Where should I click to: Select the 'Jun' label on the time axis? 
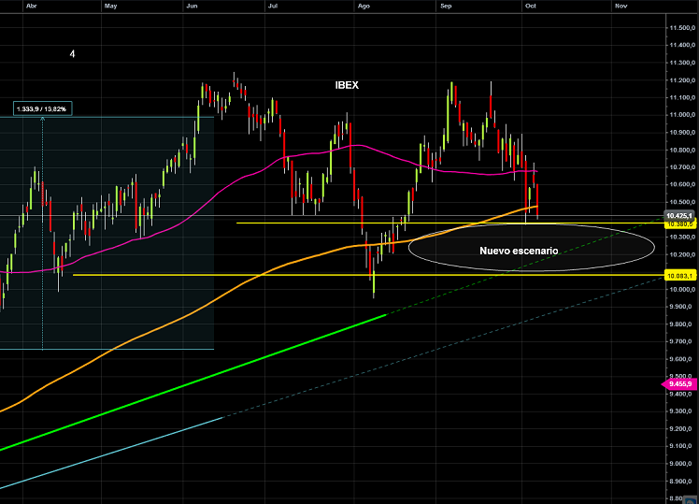(193, 6)
